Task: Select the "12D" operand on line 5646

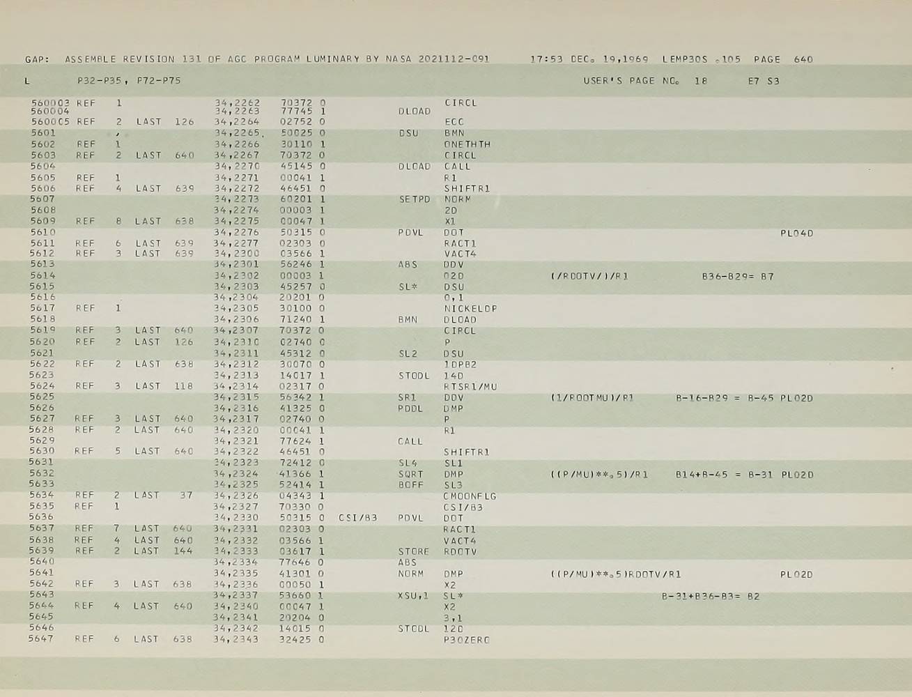Action: [x=453, y=629]
